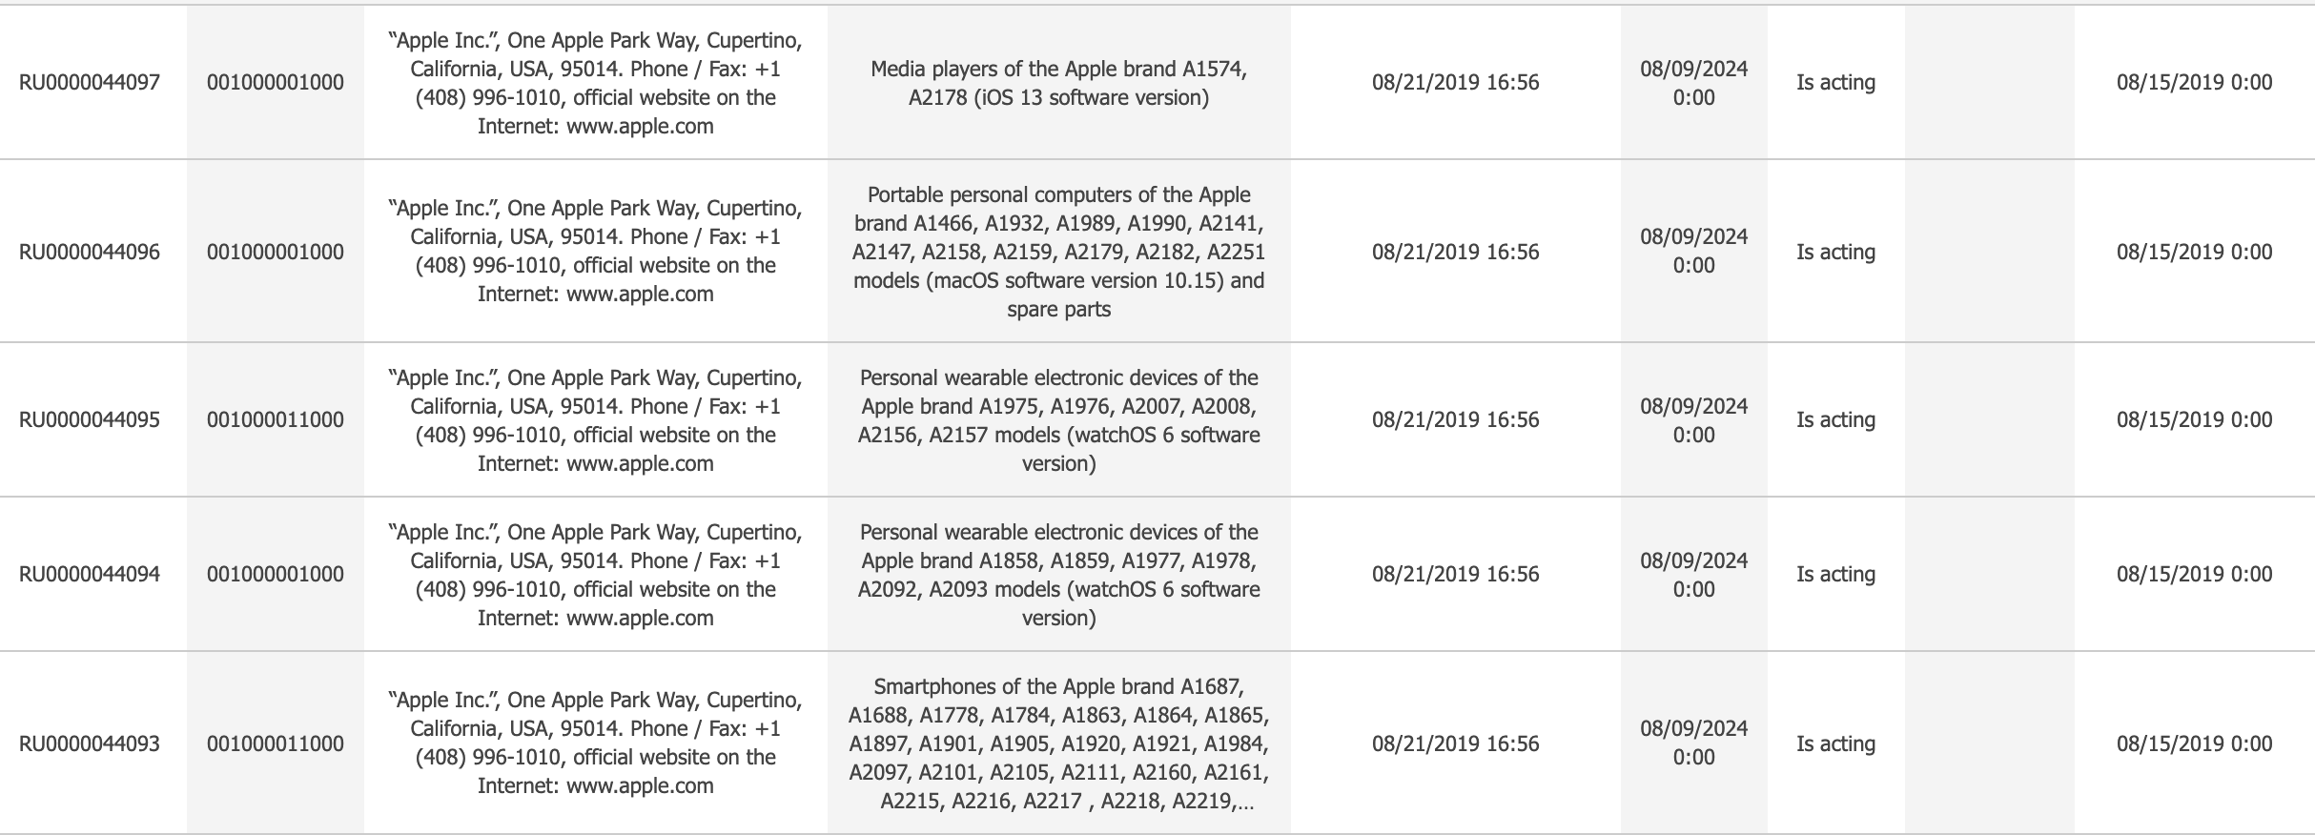The width and height of the screenshot is (2315, 835).
Task: Select the wearable devices A1858, A1859 description
Action: [x=1058, y=575]
